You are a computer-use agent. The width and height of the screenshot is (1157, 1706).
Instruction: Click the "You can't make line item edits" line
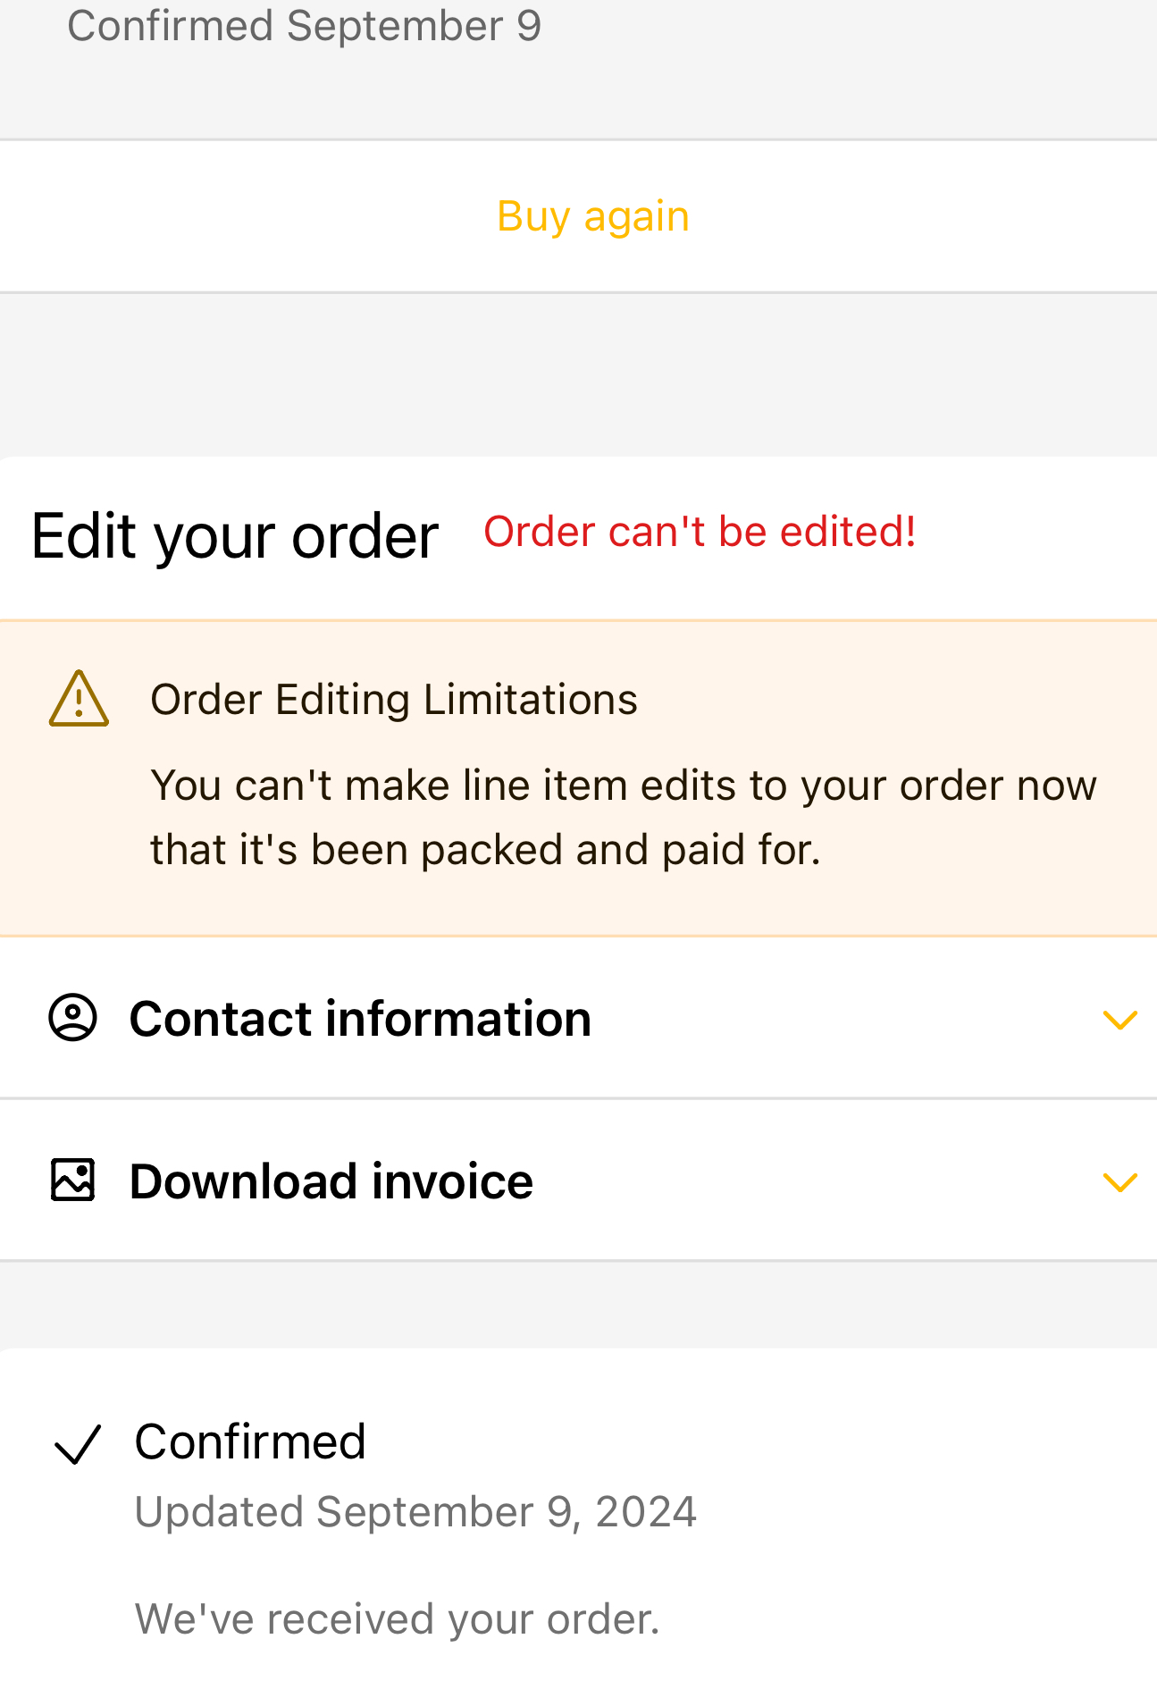623,786
